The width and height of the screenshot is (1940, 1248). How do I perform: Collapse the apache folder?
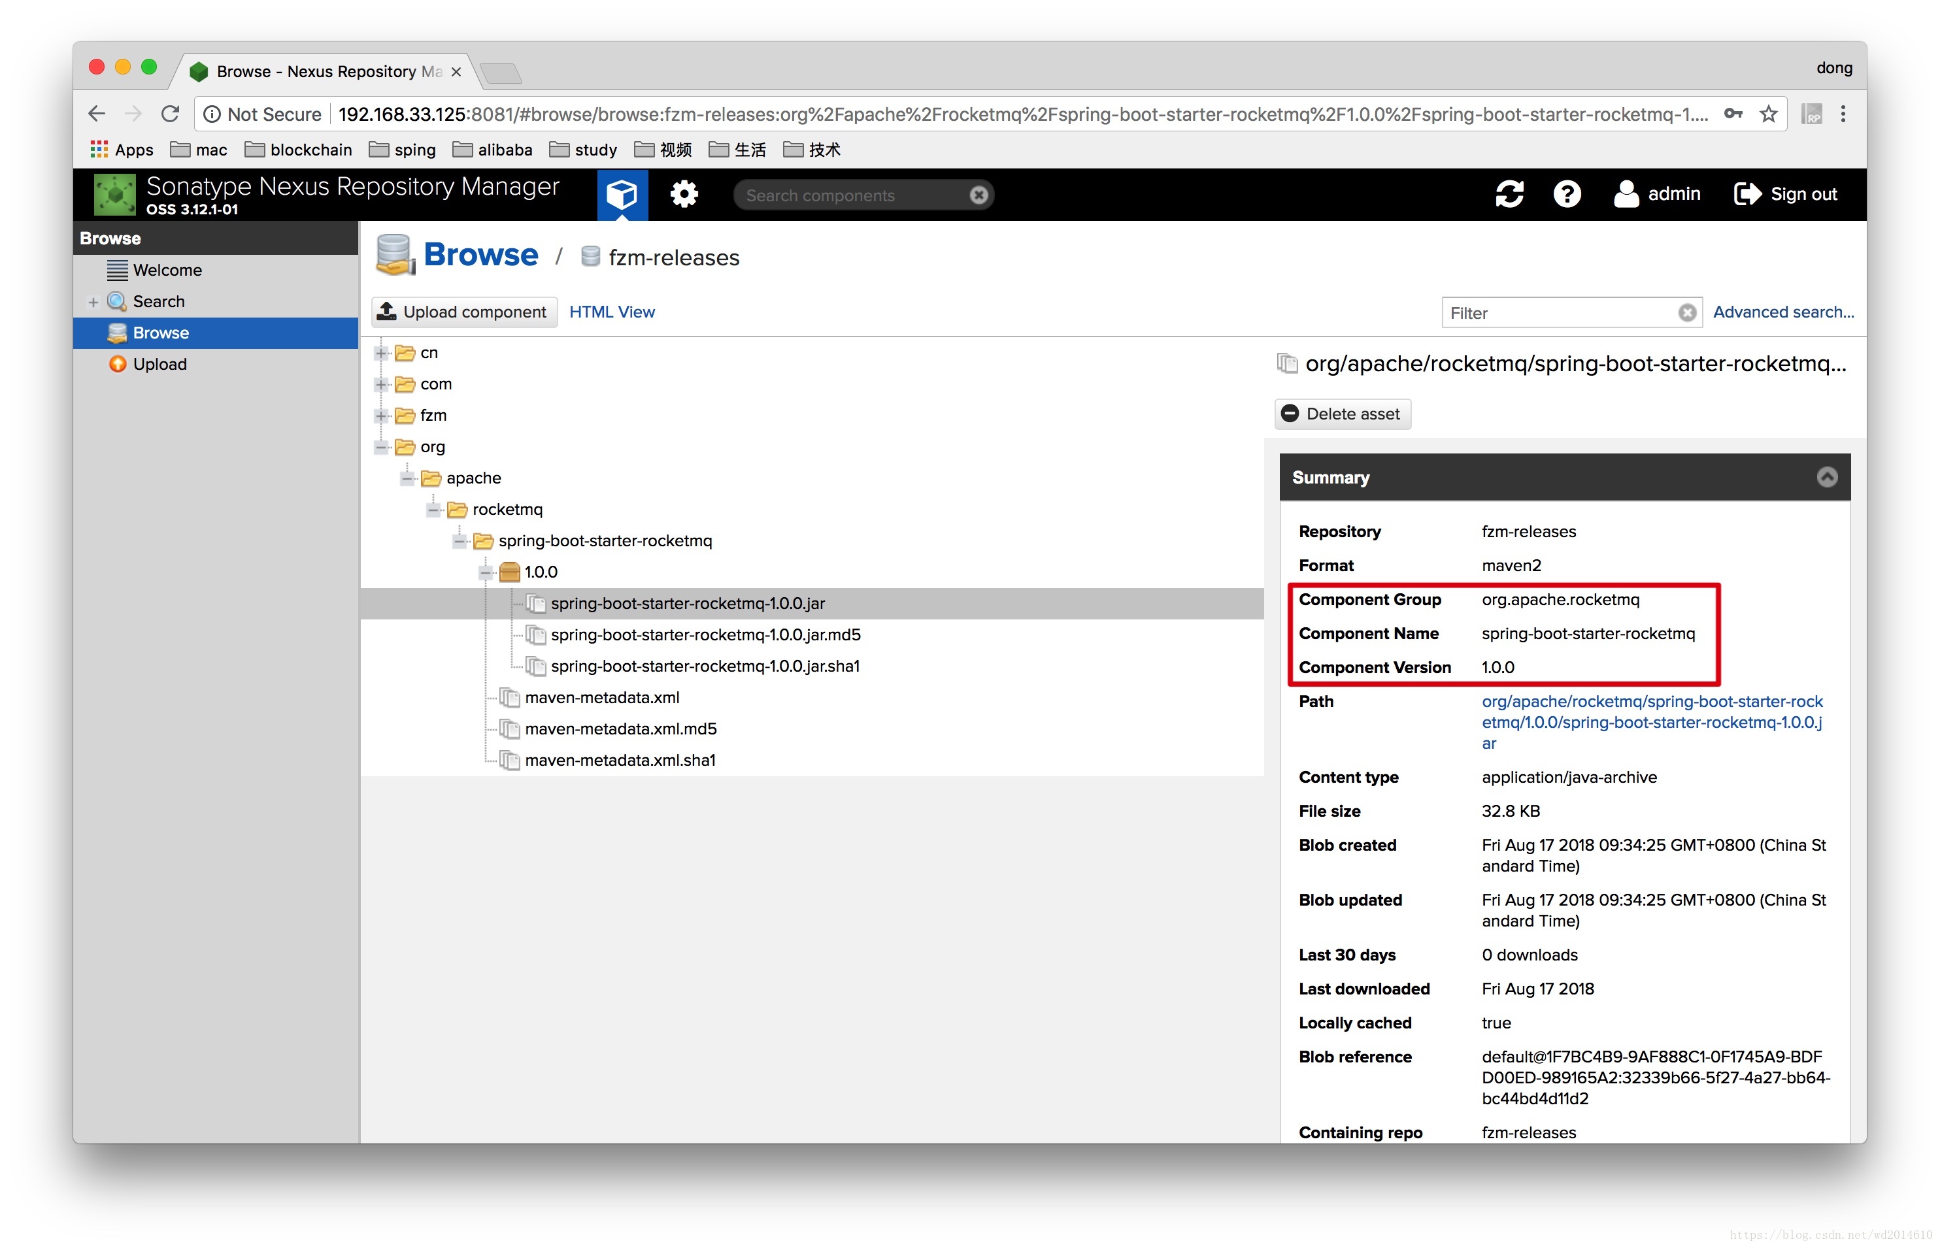point(407,479)
